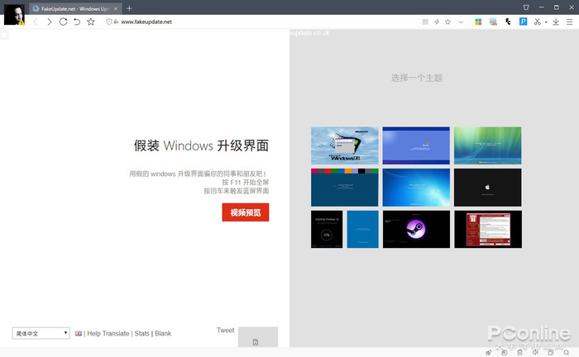Open the QR/grid icon in address bar
This screenshot has height=357, width=579.
[425, 21]
